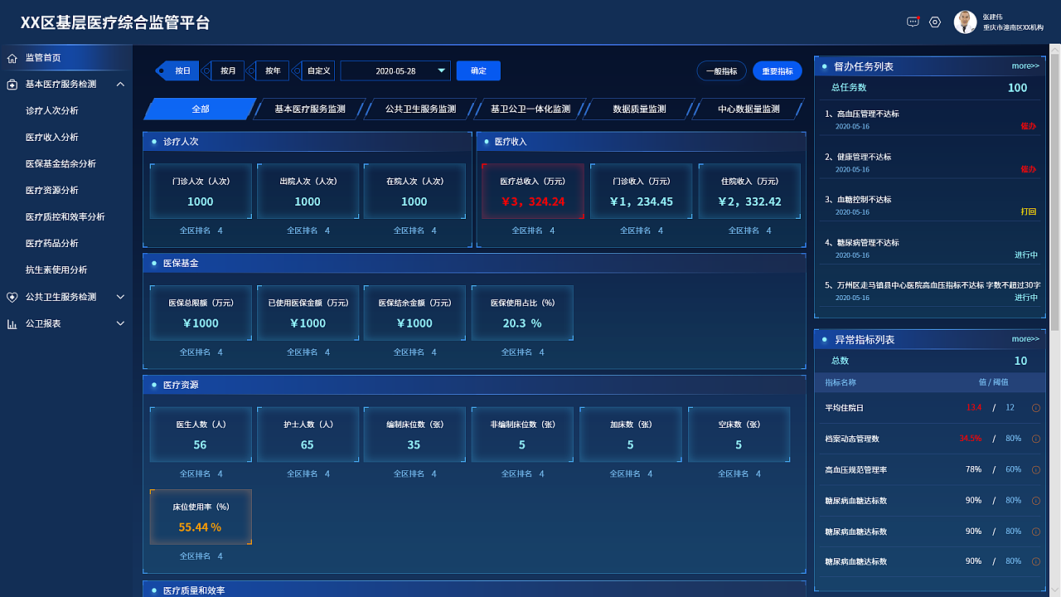Click 进行中 status for 糖尿病管理不达标

click(x=1026, y=255)
